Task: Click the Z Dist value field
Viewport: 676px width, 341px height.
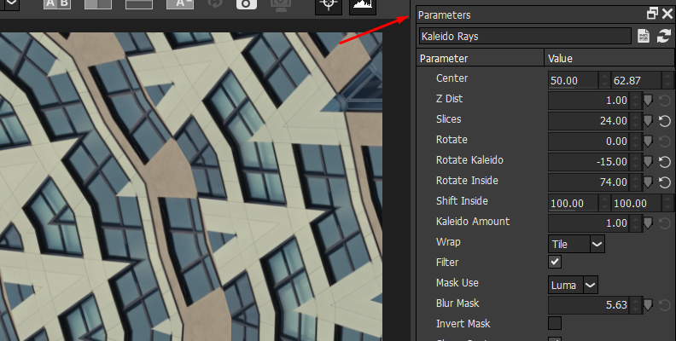Action: 589,100
